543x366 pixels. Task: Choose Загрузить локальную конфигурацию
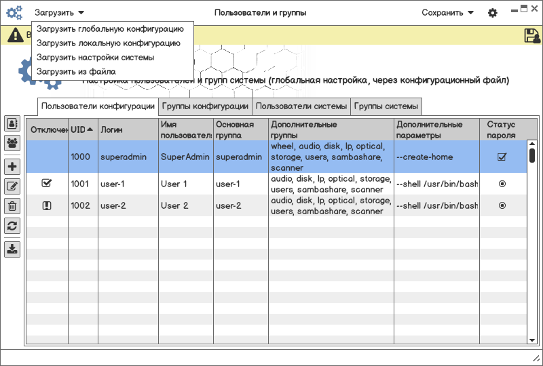(x=109, y=43)
